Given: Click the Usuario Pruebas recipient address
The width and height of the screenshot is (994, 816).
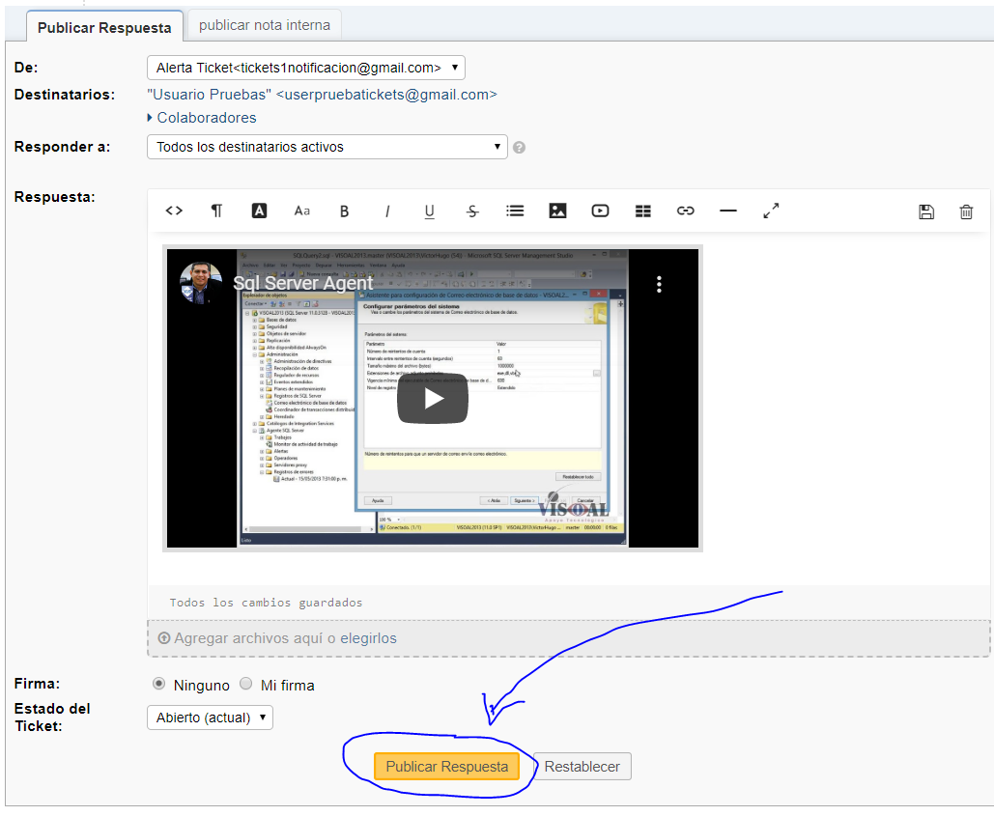Looking at the screenshot, I should (322, 95).
